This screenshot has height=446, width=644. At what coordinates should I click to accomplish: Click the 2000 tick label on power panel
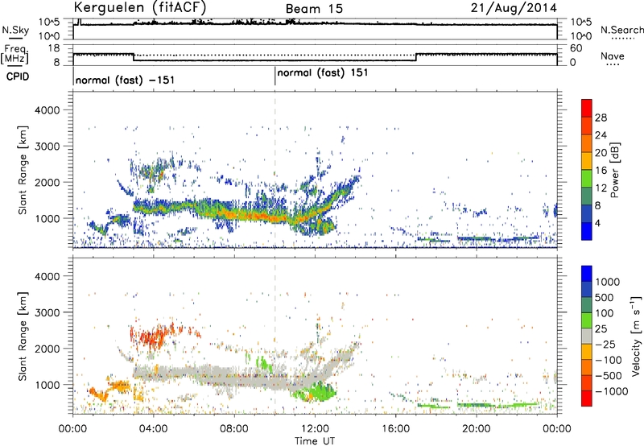(47, 182)
